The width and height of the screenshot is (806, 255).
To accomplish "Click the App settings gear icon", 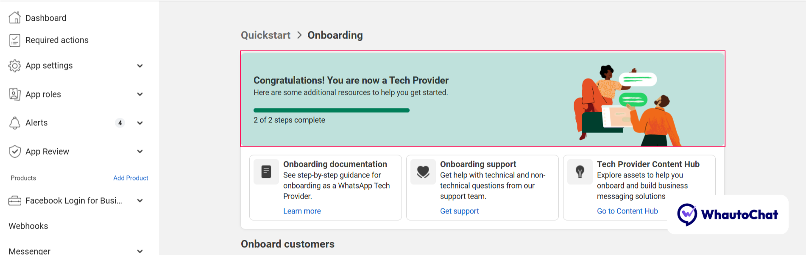I will 15,66.
